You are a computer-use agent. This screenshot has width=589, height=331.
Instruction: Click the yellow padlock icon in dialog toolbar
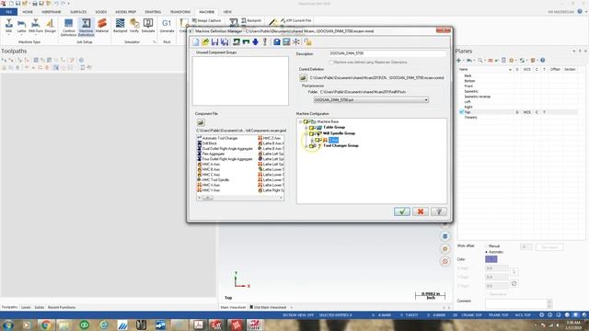(x=307, y=42)
